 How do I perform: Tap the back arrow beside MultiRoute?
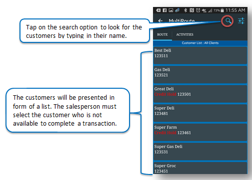[x=160, y=20]
